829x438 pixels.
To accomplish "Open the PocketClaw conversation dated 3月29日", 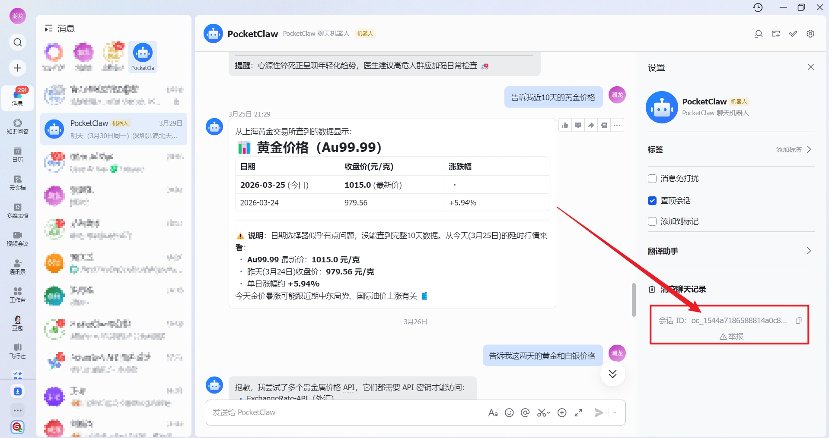I will tap(114, 129).
